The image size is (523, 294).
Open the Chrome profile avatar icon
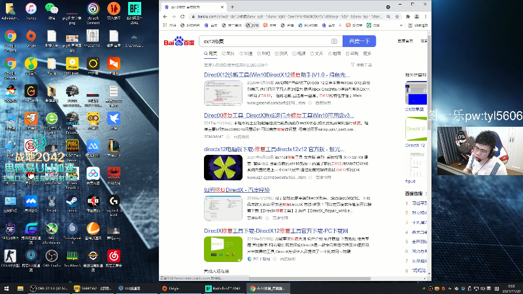pyautogui.click(x=416, y=16)
